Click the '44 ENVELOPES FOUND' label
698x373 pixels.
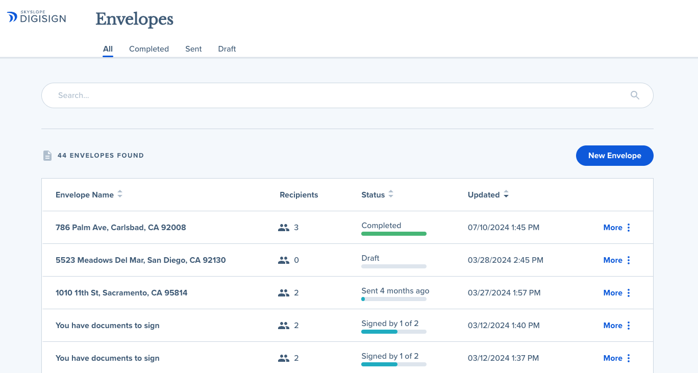point(101,156)
